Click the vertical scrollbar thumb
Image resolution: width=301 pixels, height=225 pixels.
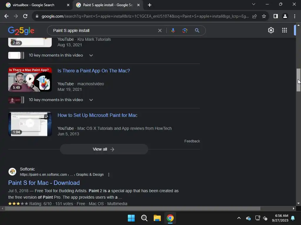point(298,80)
